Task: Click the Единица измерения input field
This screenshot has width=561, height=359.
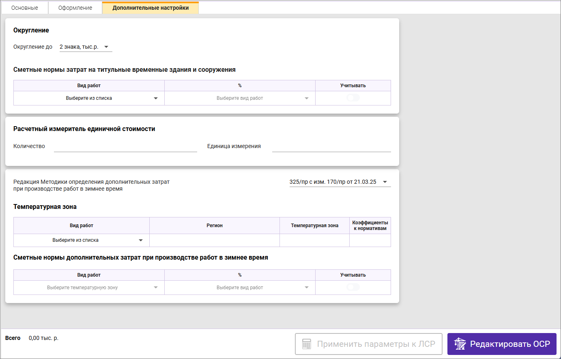Action: point(331,146)
